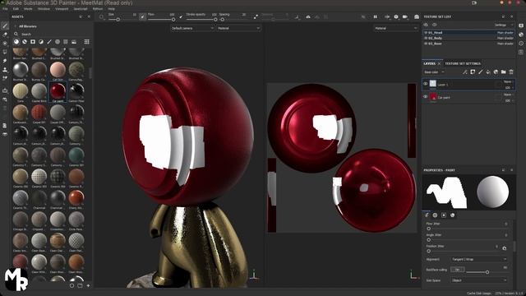Viewport: 526px width, 296px height.
Task: Filter assets by Alphas
Action: (58, 42)
